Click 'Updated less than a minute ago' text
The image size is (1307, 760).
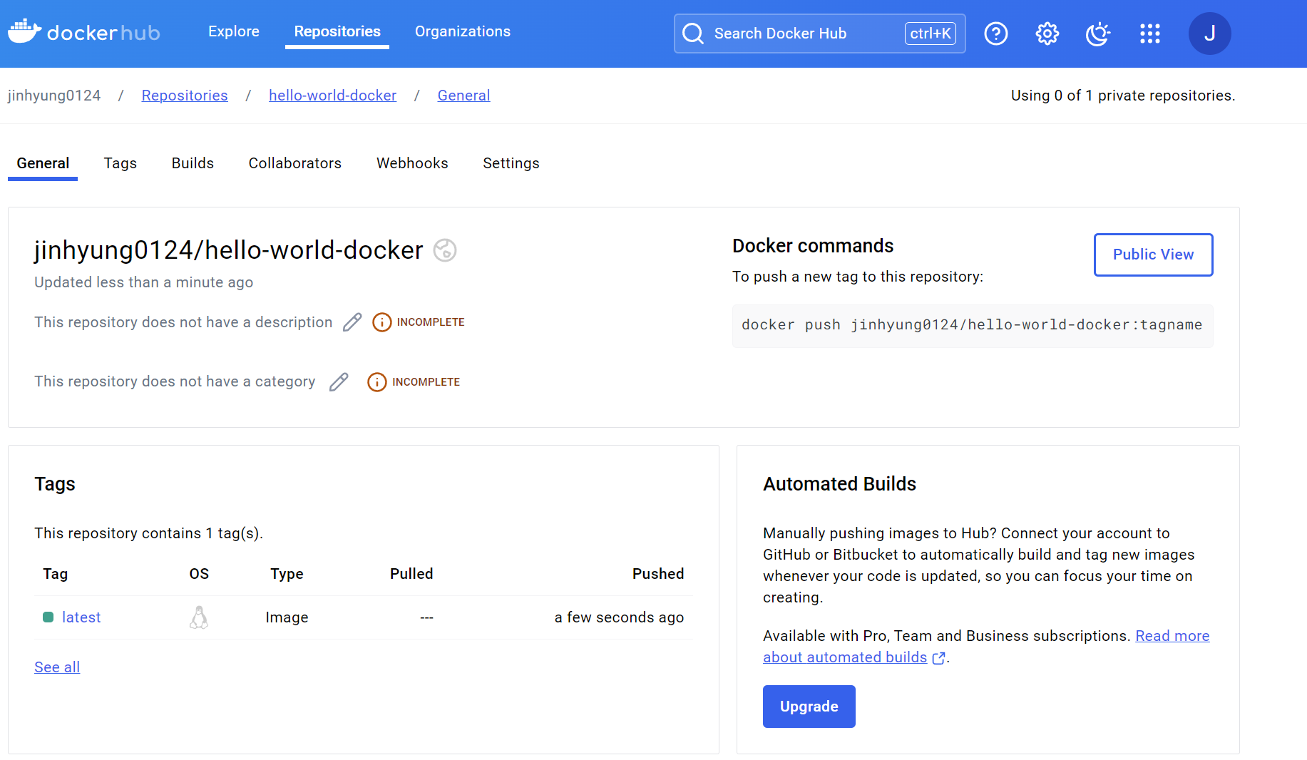[144, 282]
